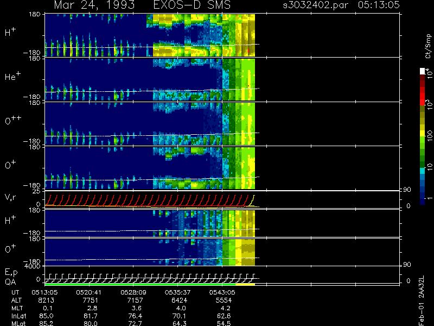Click the 'QA' row label
The height and width of the screenshot is (326, 434).
(10, 282)
